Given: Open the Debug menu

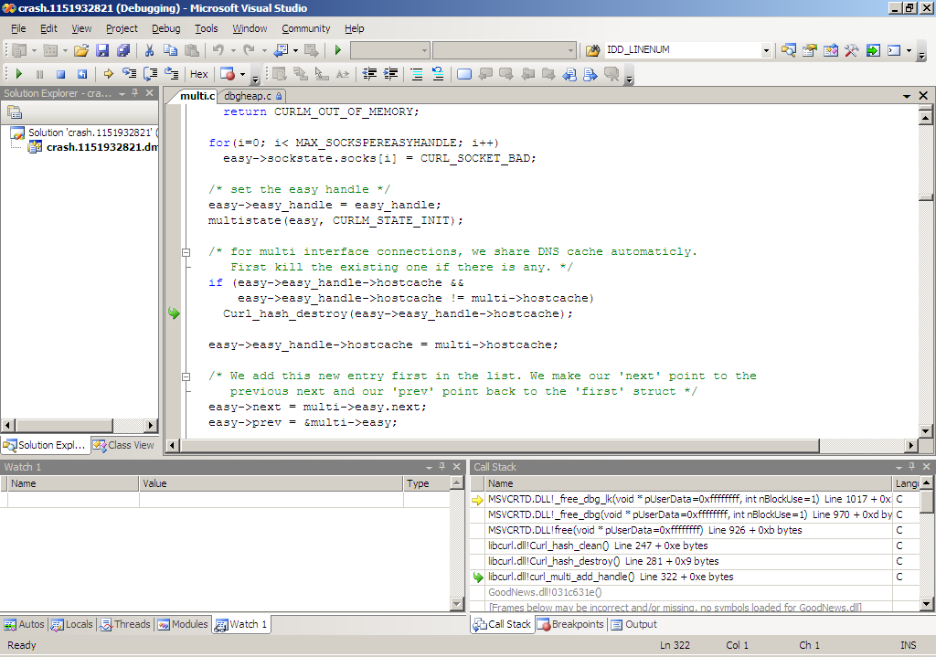Looking at the screenshot, I should tap(166, 28).
